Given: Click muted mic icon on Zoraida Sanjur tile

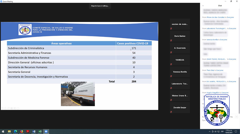Looking at the screenshot, I should pyautogui.click(x=171, y=112).
